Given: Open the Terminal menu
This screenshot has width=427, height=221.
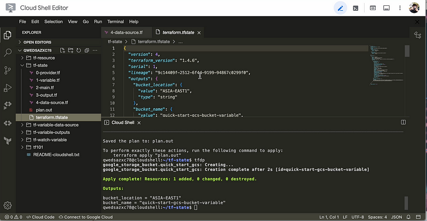Looking at the screenshot, I should (x=115, y=21).
